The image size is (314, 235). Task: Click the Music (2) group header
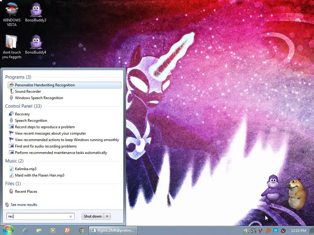[14, 161]
